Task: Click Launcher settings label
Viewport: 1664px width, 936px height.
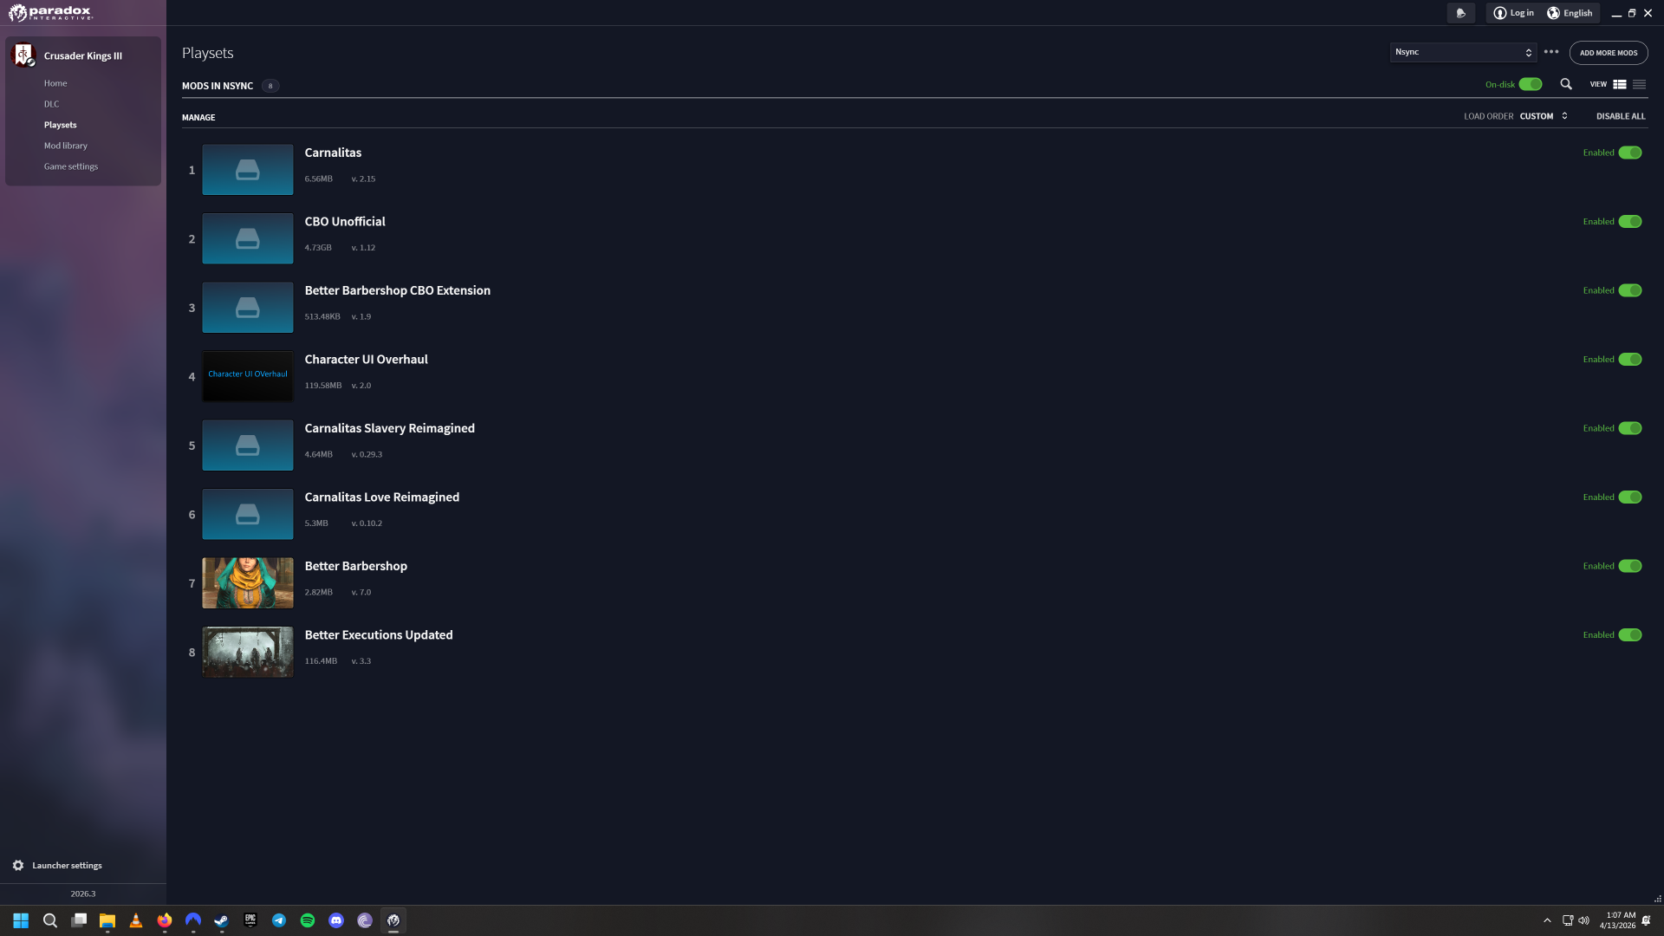Action: click(68, 866)
